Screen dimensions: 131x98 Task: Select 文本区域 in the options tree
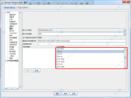coord(12,54)
